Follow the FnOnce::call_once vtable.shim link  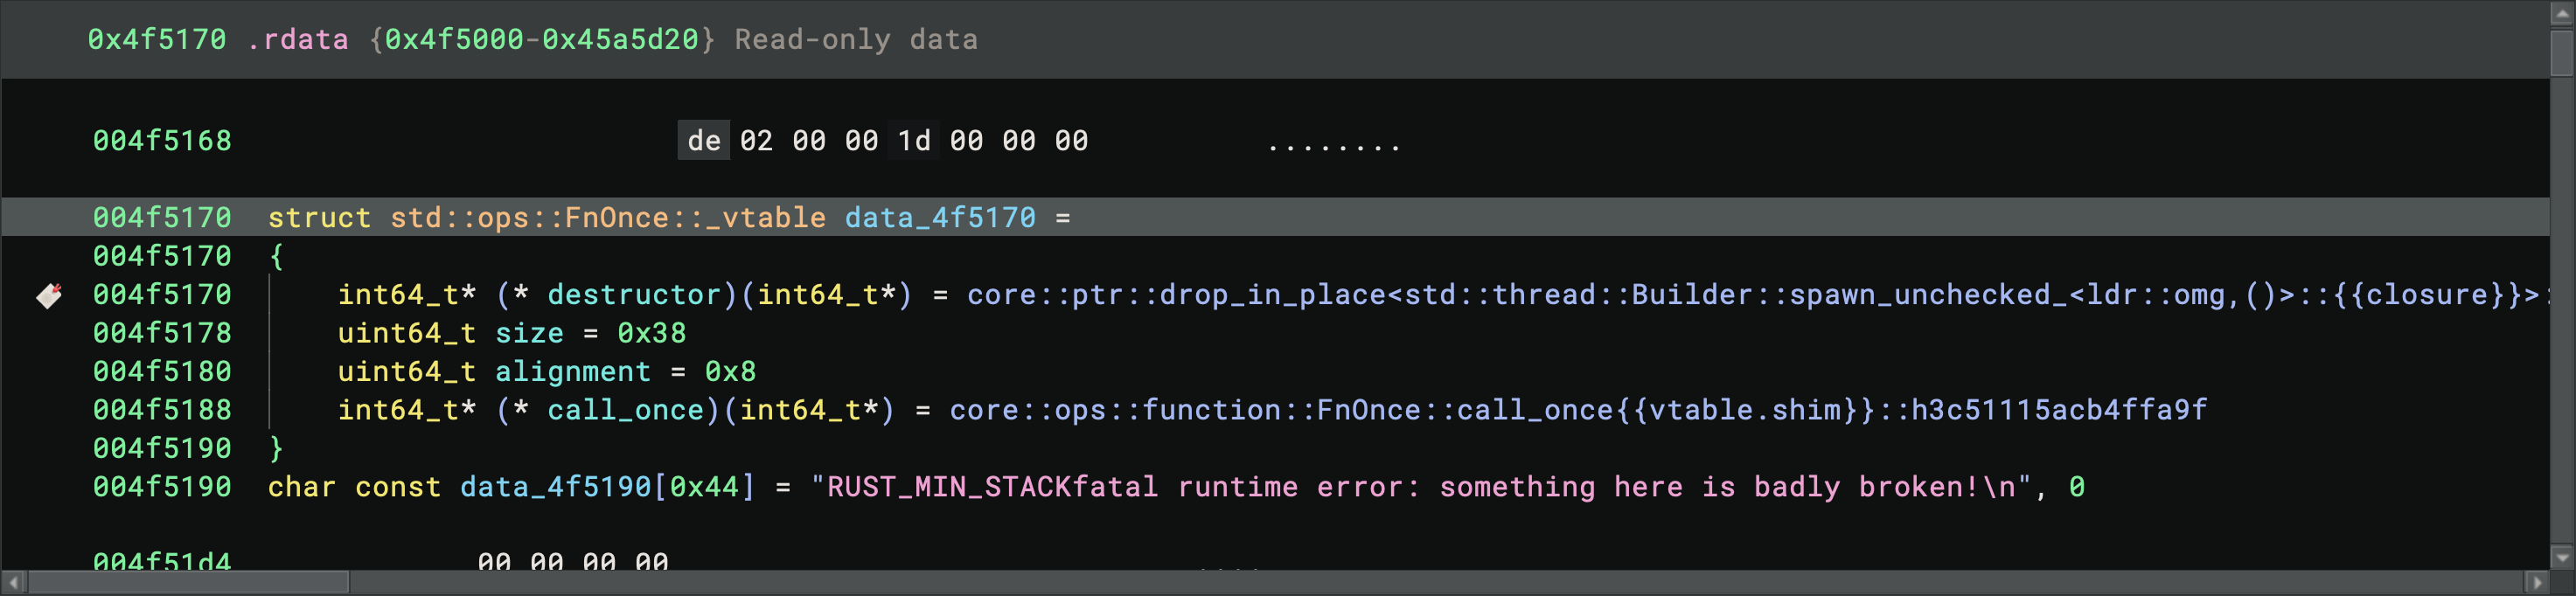tap(1577, 410)
